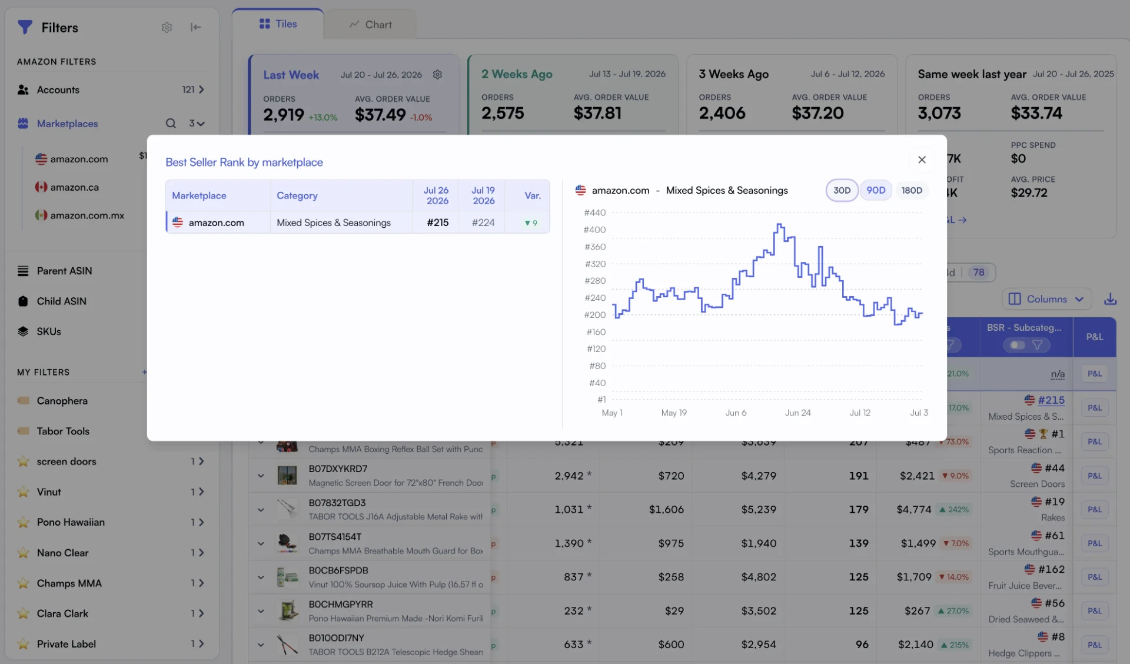Expand the screen doors filter
1130x664 pixels.
tap(201, 462)
